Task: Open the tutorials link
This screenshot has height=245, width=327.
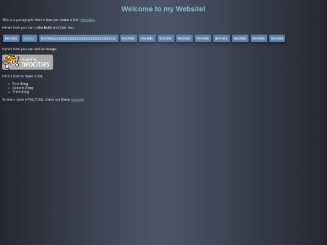Action: tap(77, 100)
